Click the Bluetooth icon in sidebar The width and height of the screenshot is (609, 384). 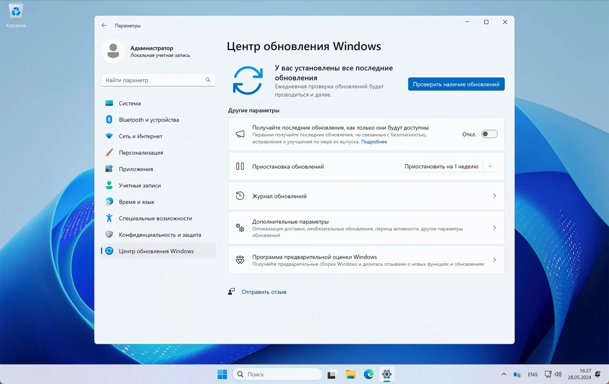(109, 119)
